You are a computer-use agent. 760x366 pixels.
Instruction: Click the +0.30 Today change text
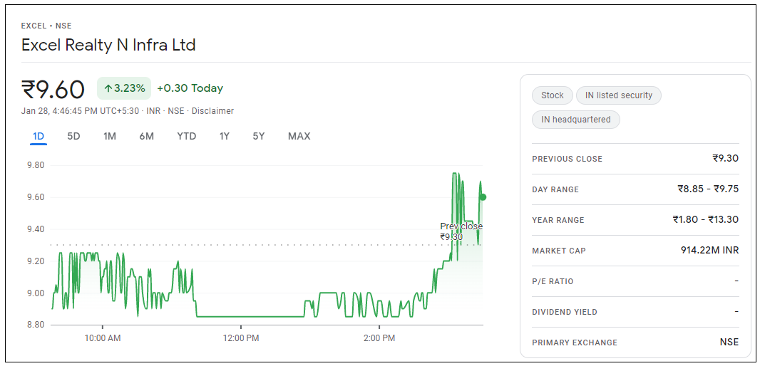click(190, 88)
